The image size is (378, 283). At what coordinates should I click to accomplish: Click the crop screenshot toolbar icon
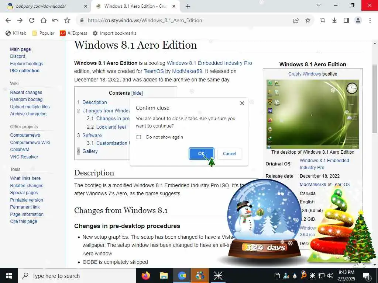pyautogui.click(x=323, y=21)
